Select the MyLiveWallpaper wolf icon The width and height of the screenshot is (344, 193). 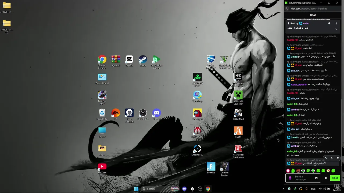[x=197, y=132]
